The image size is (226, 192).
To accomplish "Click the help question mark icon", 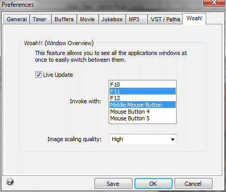I will [10, 182].
